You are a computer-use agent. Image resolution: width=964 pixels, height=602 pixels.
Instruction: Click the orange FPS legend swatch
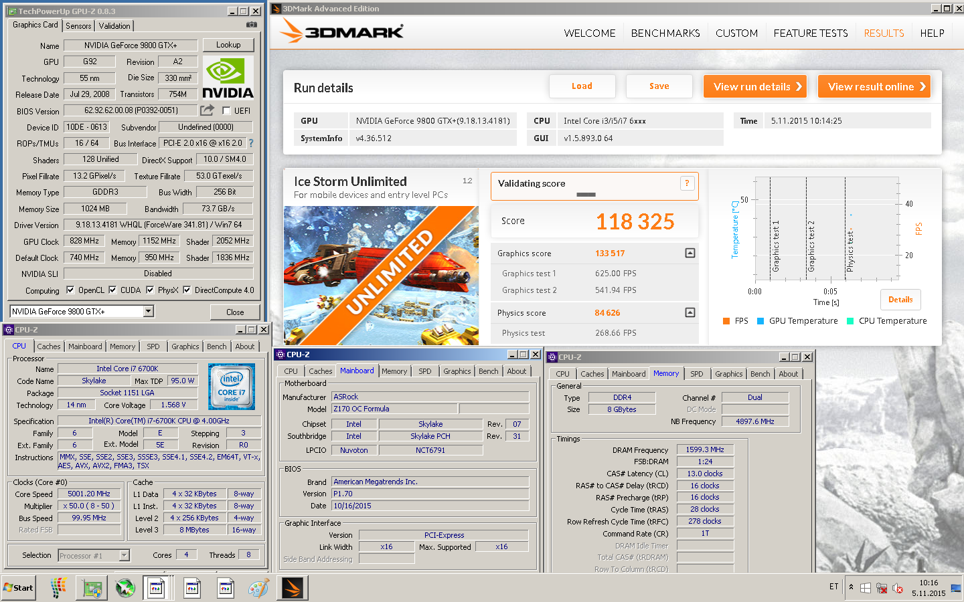[726, 321]
